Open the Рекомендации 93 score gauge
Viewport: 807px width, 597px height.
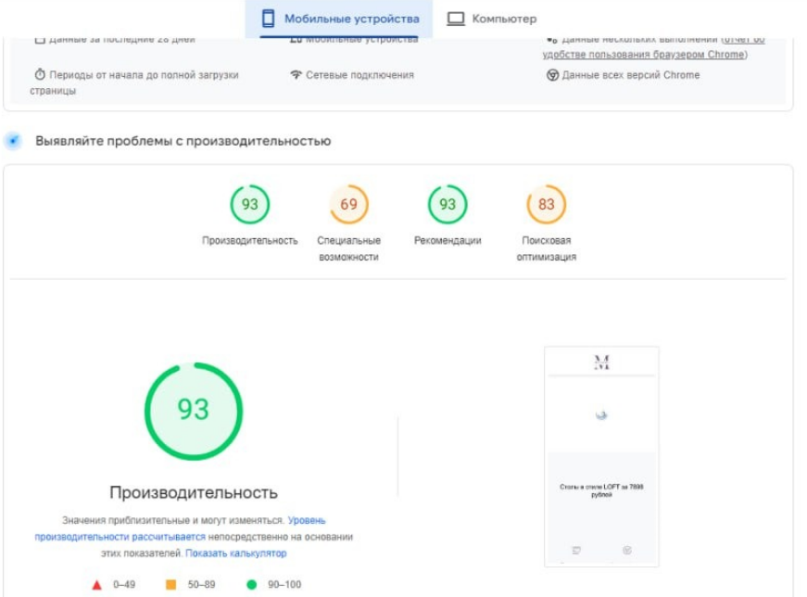pos(448,205)
